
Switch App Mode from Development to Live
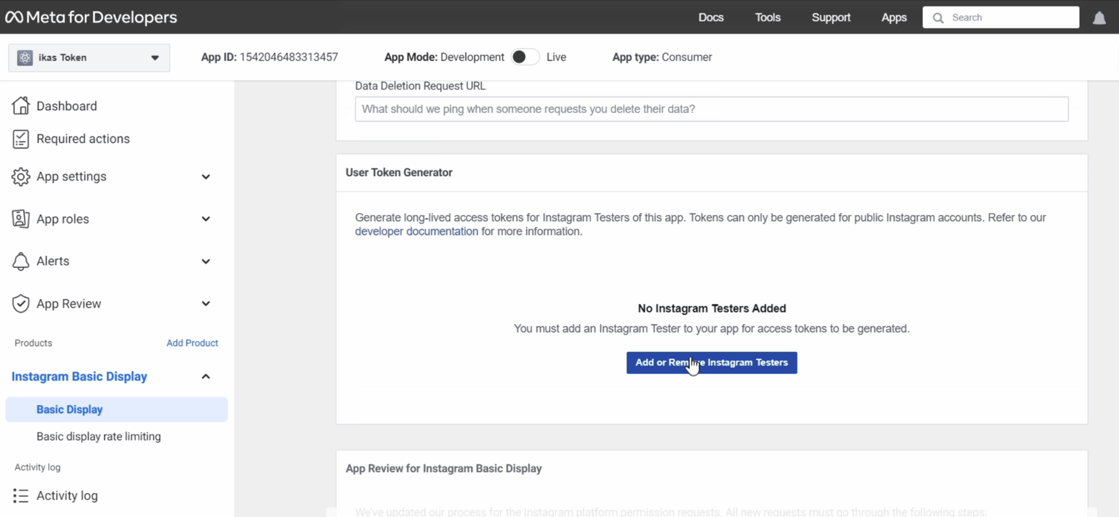(524, 56)
